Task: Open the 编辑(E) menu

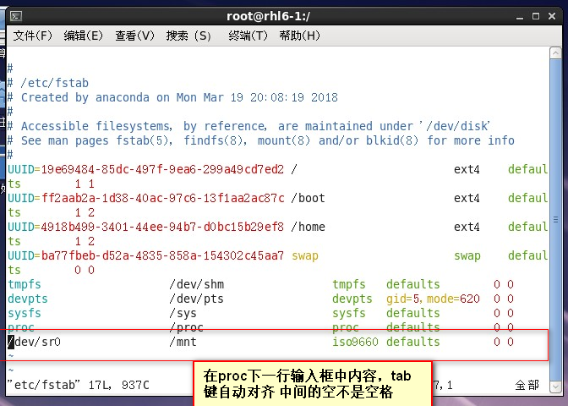Action: click(x=84, y=36)
